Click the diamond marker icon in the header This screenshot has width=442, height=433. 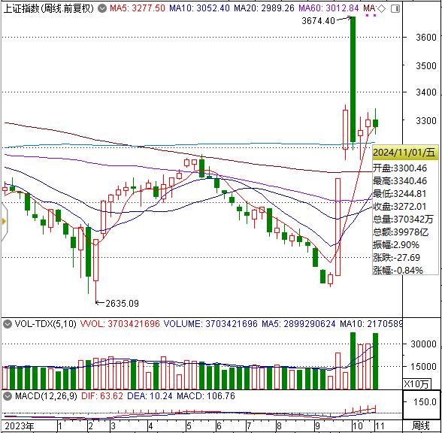381,9
